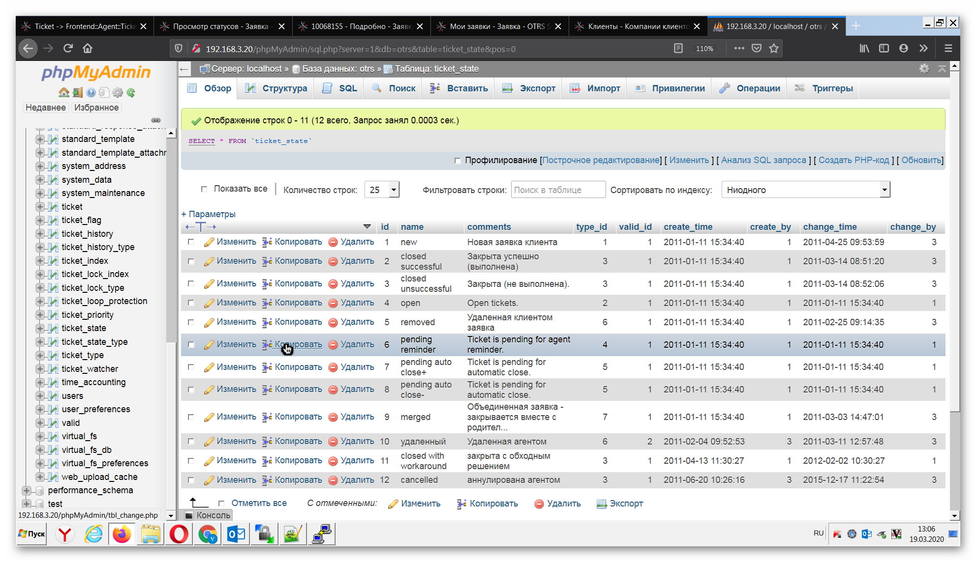
Task: Open navigation panel settings gear icon
Action: (x=118, y=92)
